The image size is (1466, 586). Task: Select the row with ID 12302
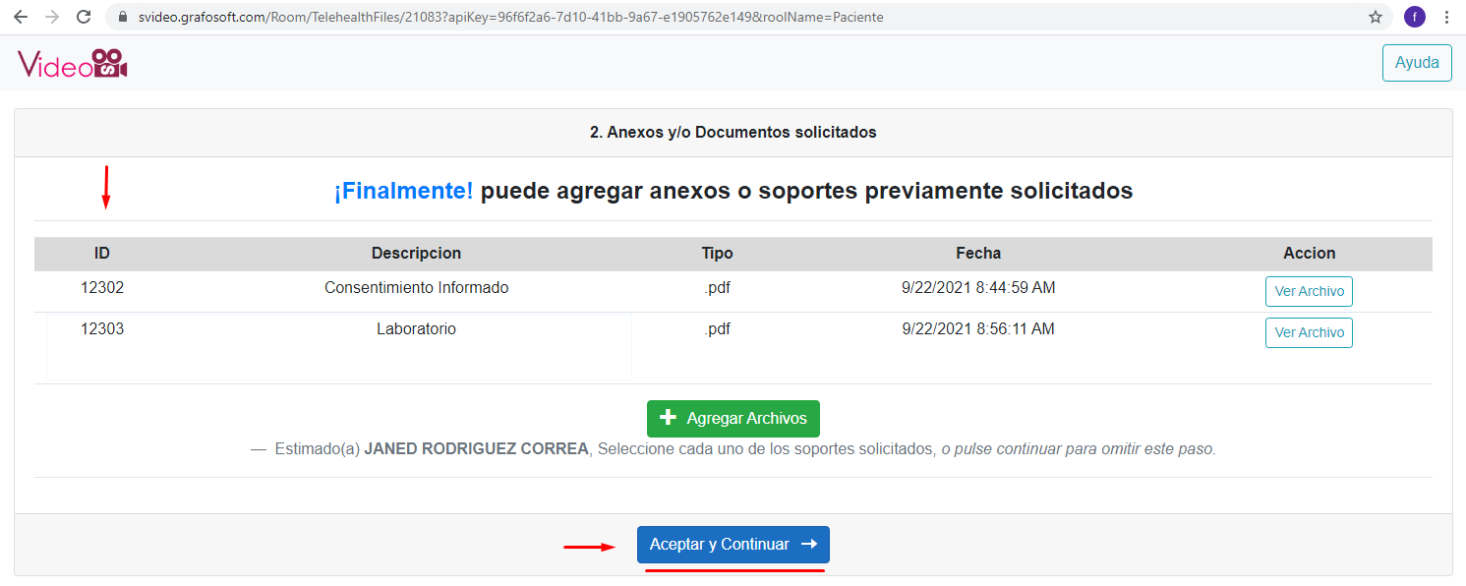(102, 288)
